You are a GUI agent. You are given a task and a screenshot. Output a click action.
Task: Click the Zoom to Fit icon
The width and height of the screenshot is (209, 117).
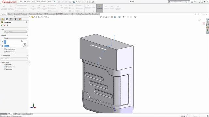tap(101, 17)
